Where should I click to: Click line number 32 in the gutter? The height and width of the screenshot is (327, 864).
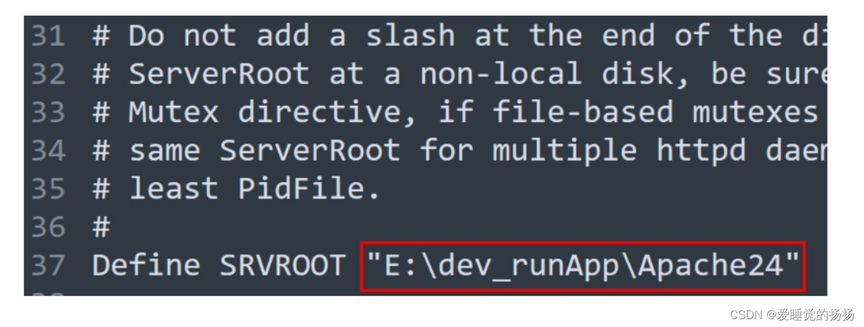[48, 75]
